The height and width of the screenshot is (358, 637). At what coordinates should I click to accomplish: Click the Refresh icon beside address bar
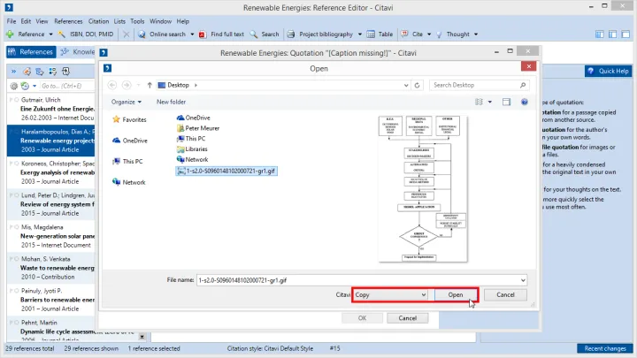coord(417,85)
